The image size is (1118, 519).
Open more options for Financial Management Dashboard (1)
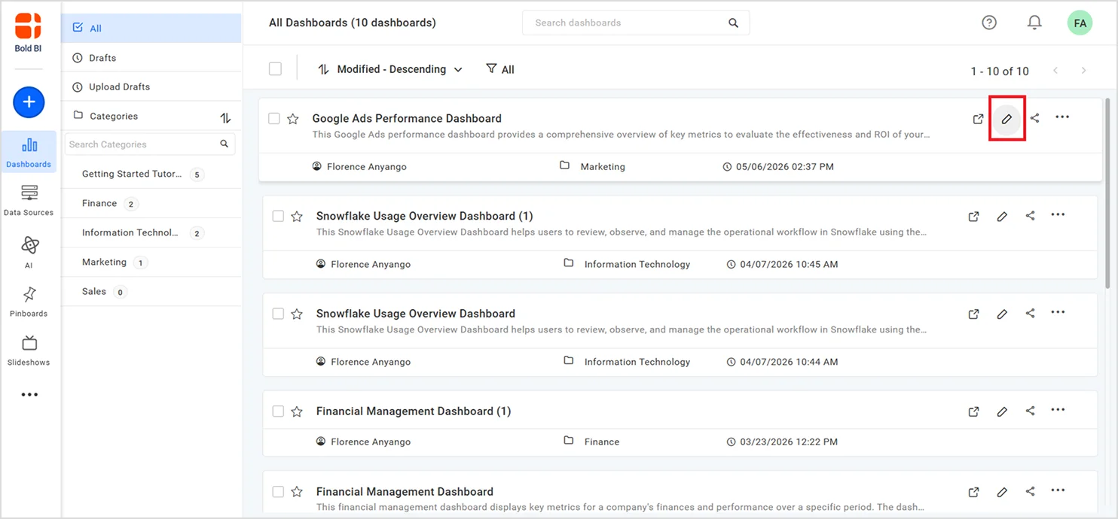tap(1058, 410)
